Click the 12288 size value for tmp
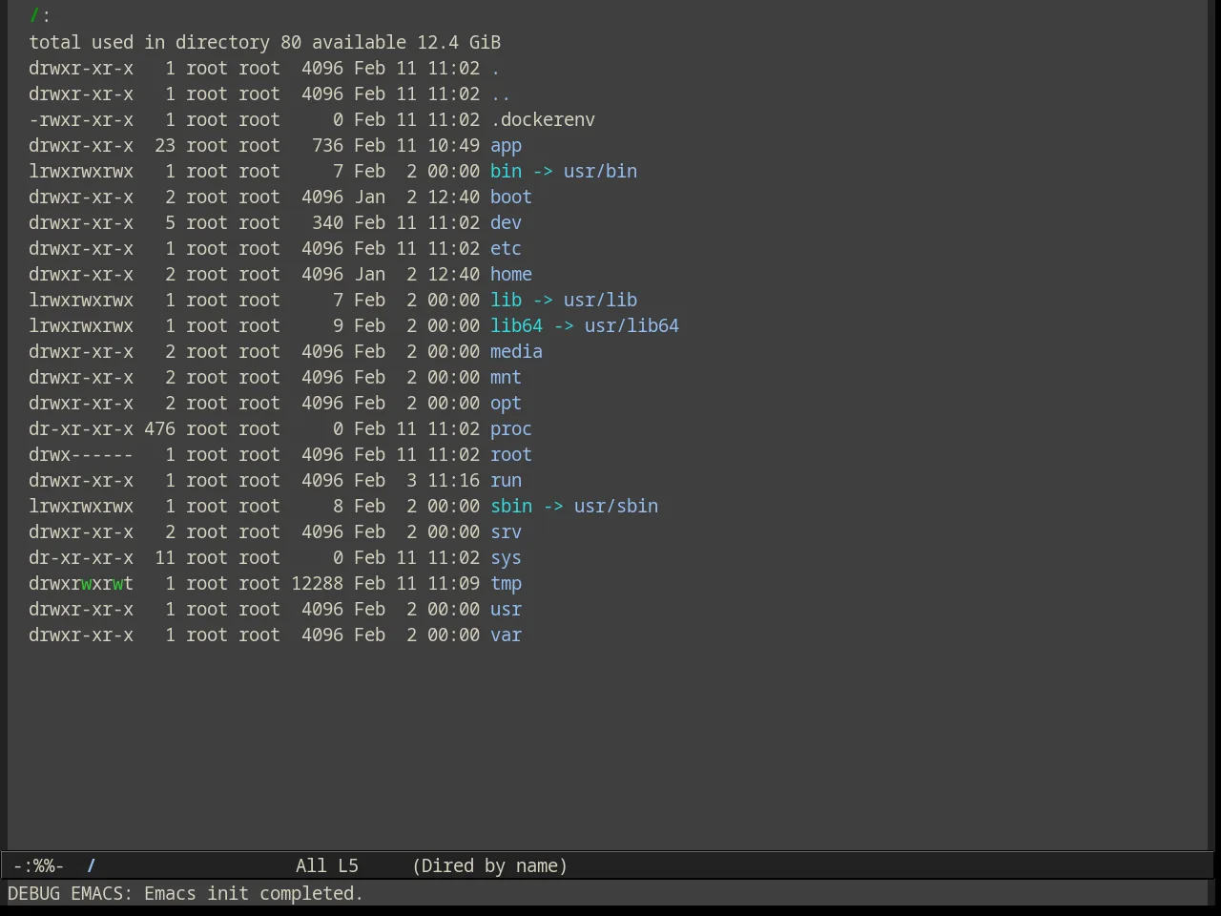Viewport: 1221px width, 916px height. [x=317, y=584]
